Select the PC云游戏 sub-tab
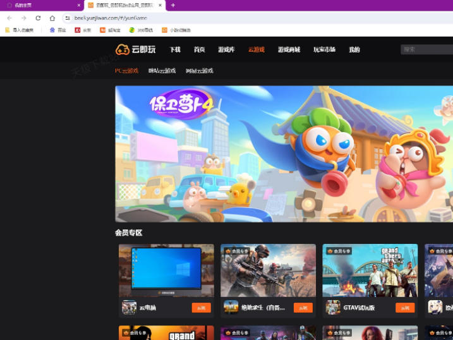 (x=126, y=71)
